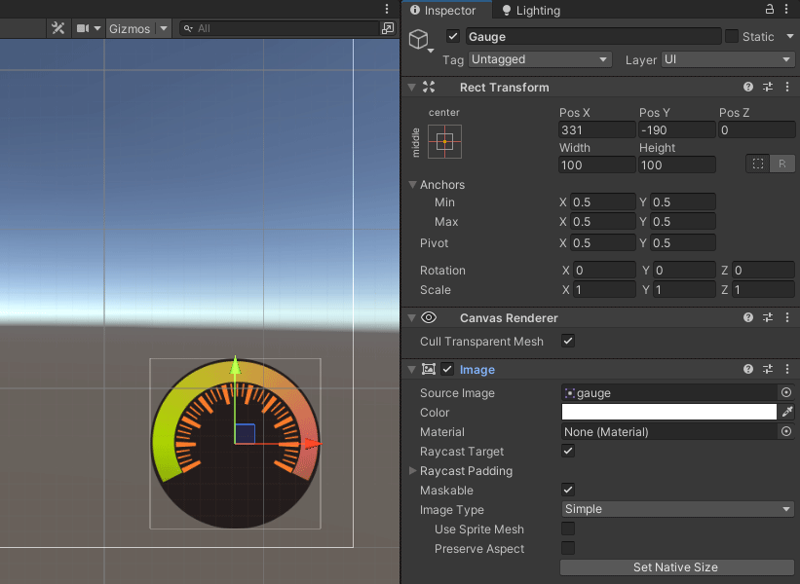Click the Set Native Size button

[676, 567]
